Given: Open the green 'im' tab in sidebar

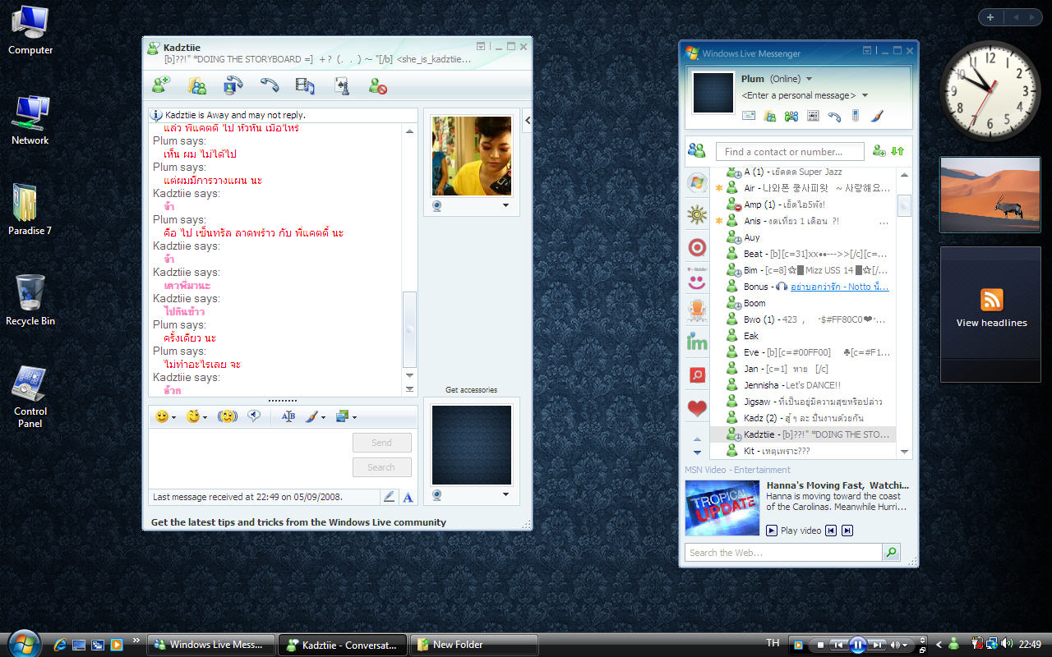Looking at the screenshot, I should 697,343.
